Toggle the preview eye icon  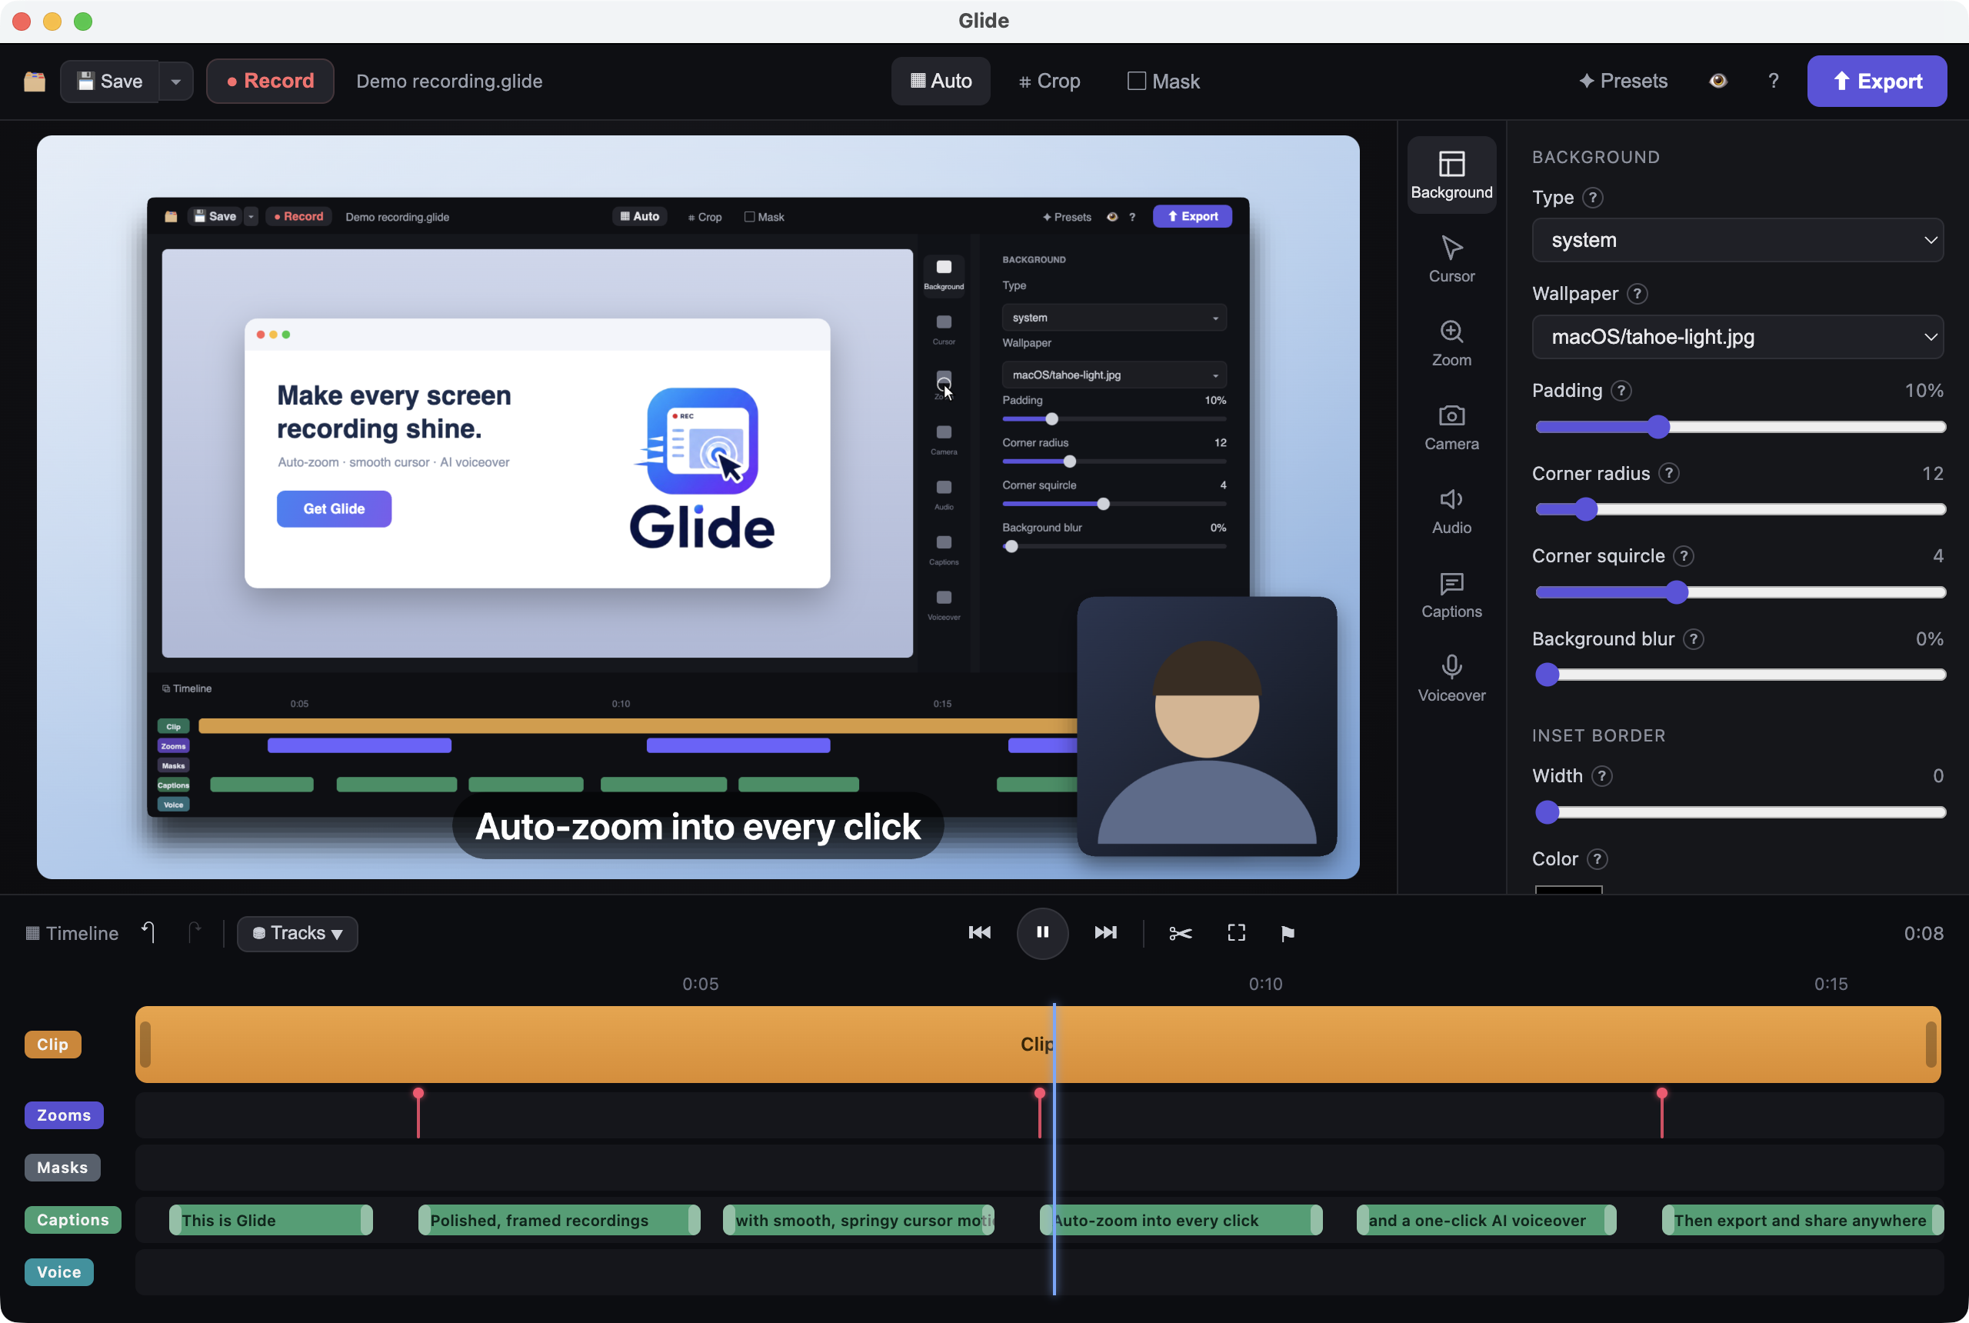pos(1718,81)
